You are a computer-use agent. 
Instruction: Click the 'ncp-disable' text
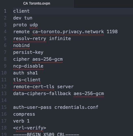point(28,66)
